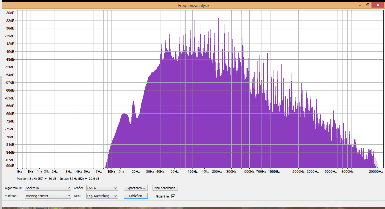
Task: Toggle the Gitterlinien checkbox
Action: [173, 196]
